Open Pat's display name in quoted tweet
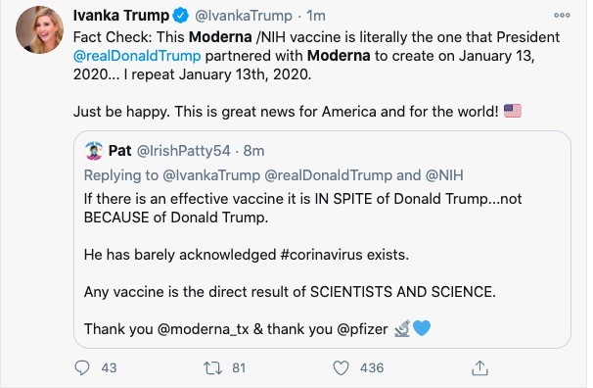Screen dimensions: 593x388 tap(120, 151)
